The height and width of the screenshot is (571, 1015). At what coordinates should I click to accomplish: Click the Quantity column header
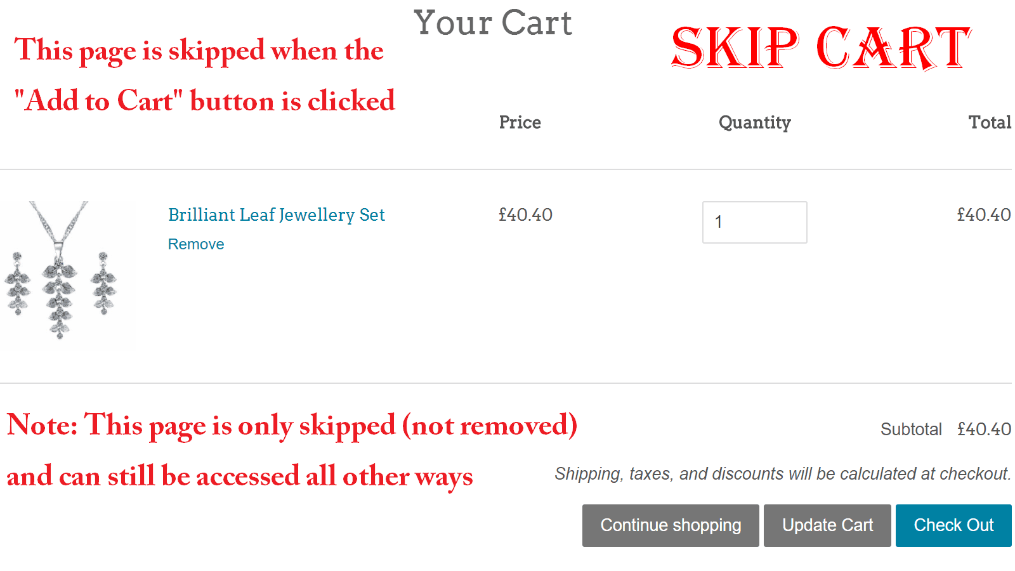754,123
